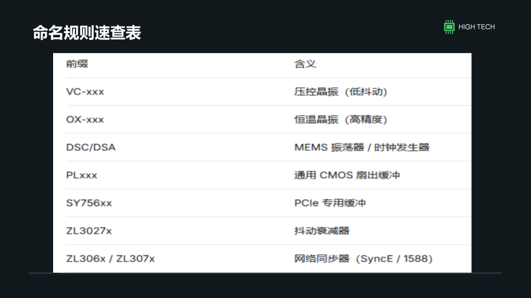
Task: Select the slide title 命名规则速查表
Action: (x=87, y=33)
